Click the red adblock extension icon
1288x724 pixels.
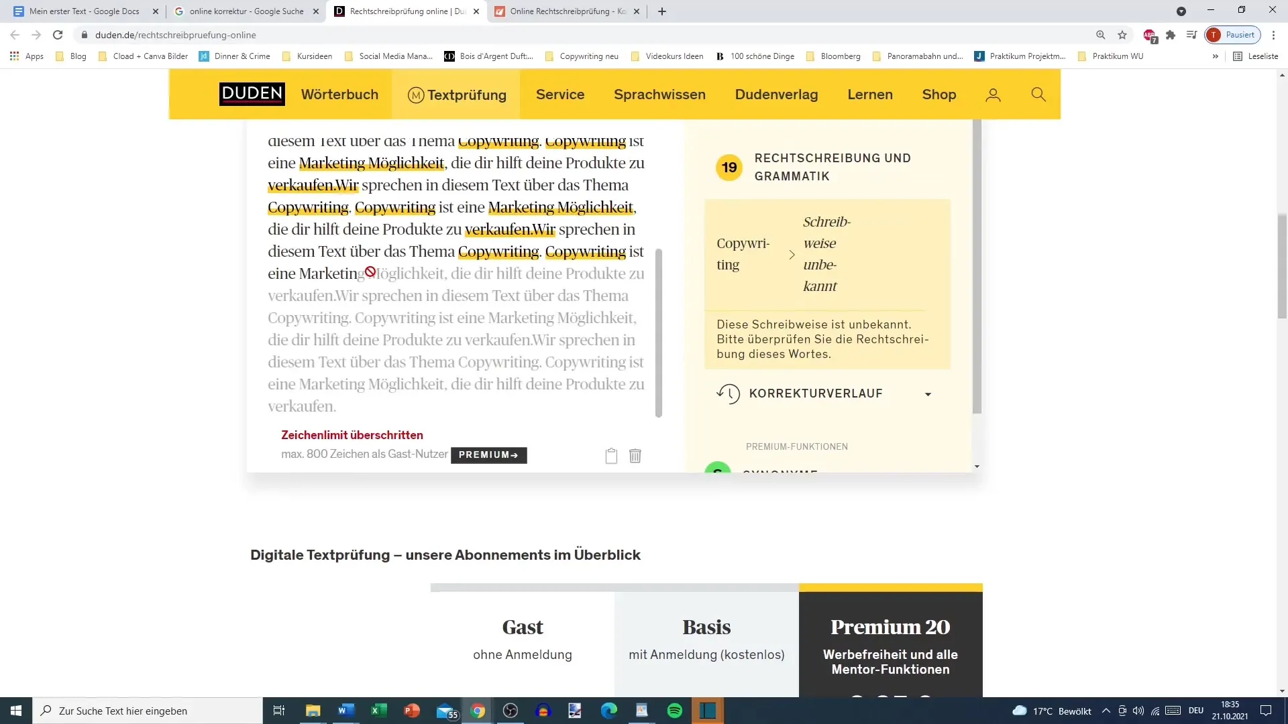point(1150,36)
